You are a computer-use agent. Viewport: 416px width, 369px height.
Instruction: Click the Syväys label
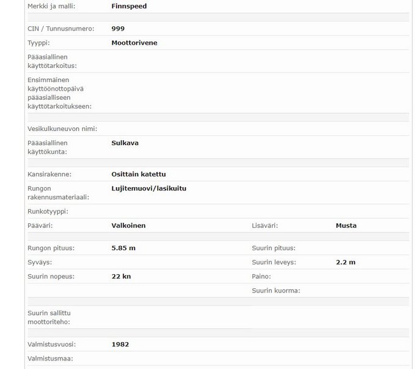tap(40, 263)
